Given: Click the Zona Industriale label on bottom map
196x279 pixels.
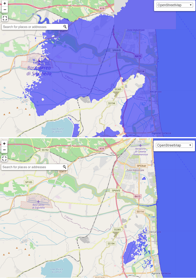Looking at the screenshot, I should (x=136, y=170).
